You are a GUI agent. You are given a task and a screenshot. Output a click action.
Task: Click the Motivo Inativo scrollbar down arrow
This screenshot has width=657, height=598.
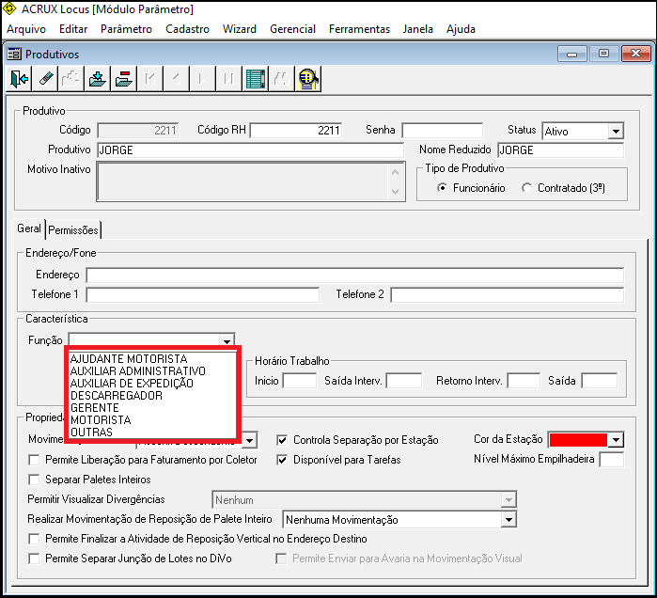(395, 192)
